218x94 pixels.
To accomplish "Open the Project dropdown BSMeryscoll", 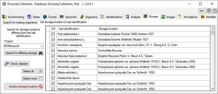I will pos(24,46).
